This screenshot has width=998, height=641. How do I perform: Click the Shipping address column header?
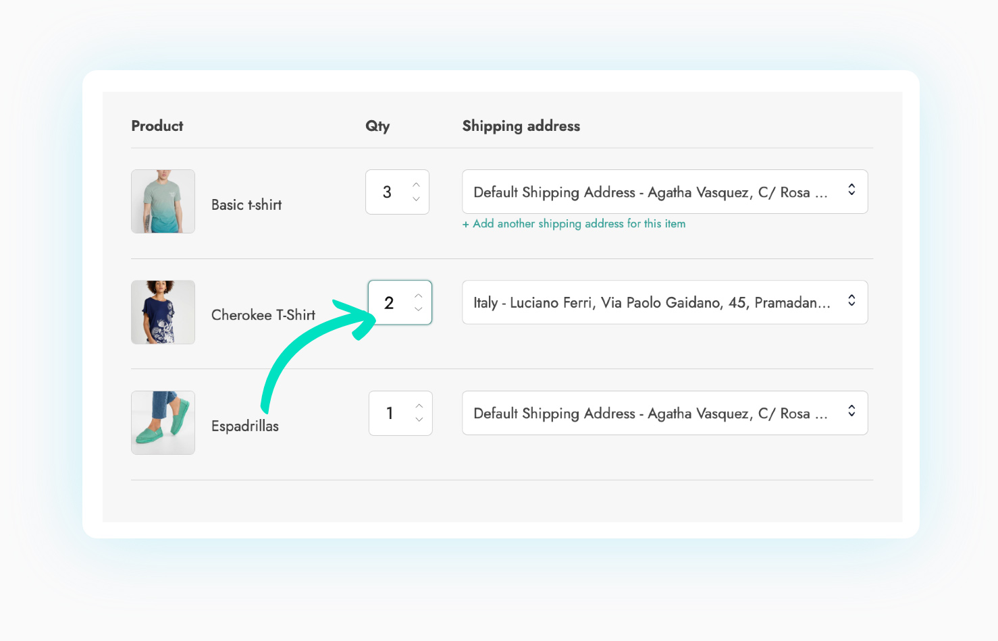pyautogui.click(x=521, y=126)
